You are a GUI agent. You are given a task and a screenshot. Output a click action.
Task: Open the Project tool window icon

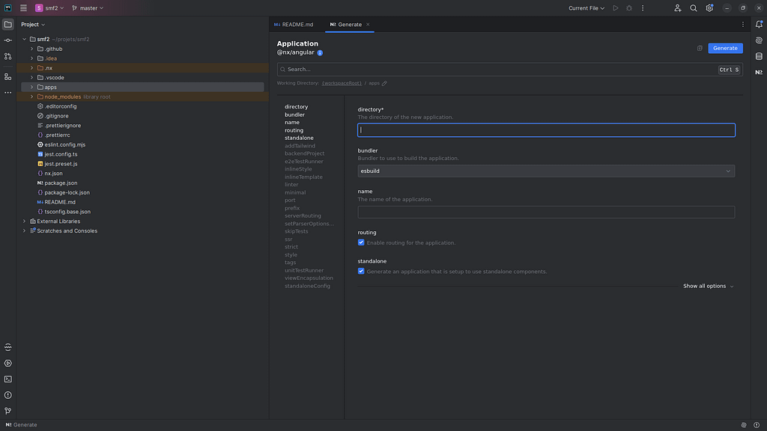(x=7, y=25)
